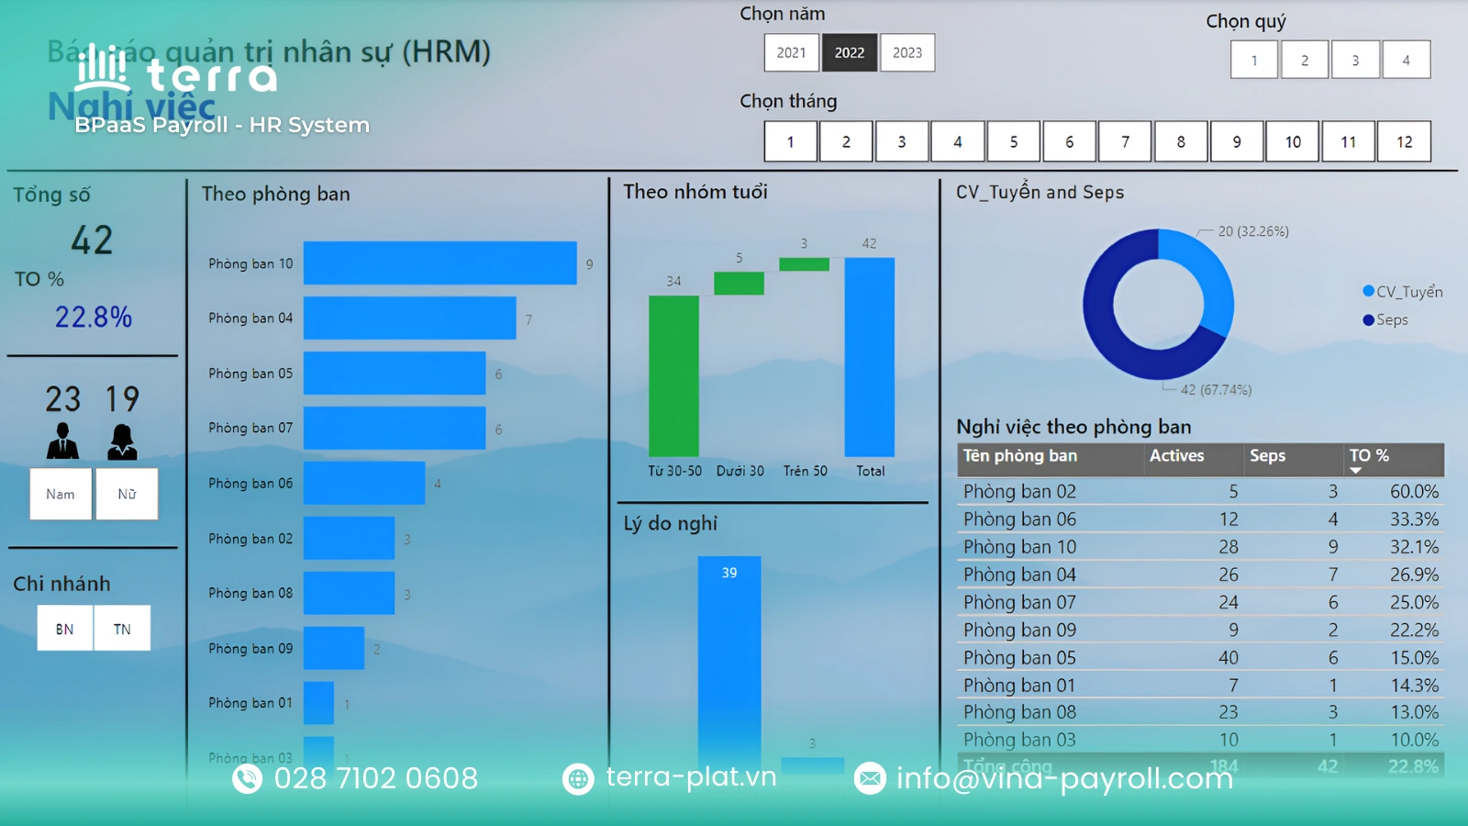Click the info@vina-payroll.com email link
This screenshot has width=1468, height=826.
coord(1064,778)
